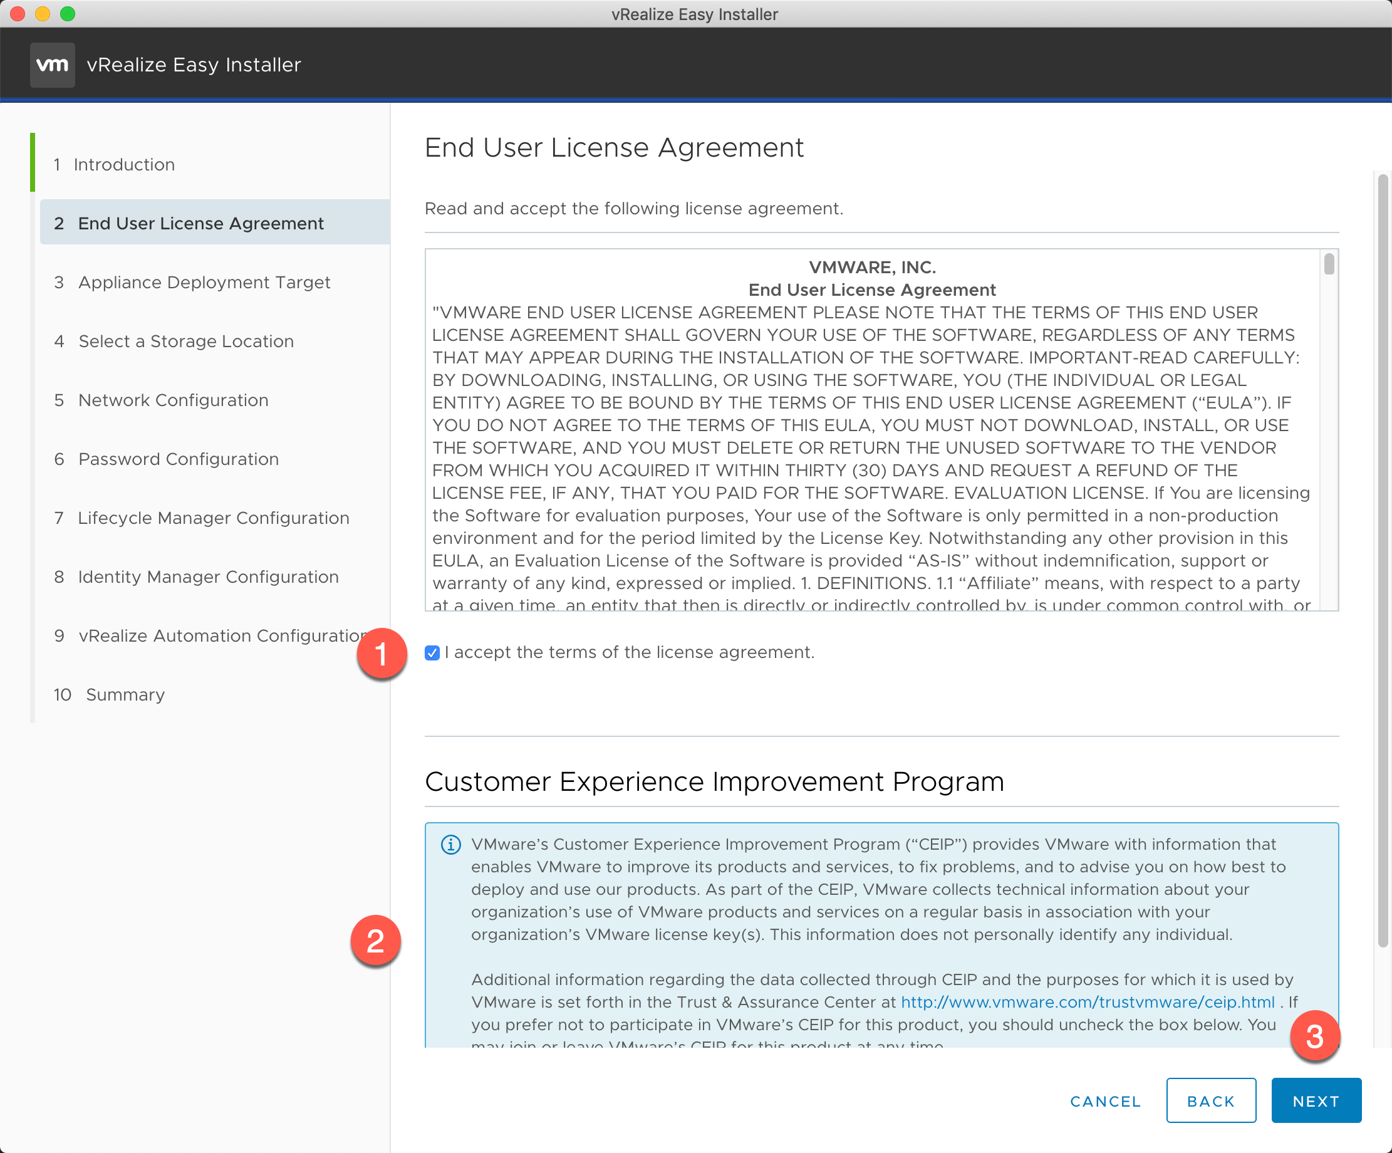Close the vRealize Easy Installer window

18,14
